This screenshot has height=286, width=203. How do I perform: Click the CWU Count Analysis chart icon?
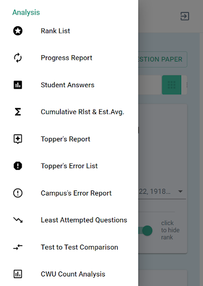[x=18, y=274]
